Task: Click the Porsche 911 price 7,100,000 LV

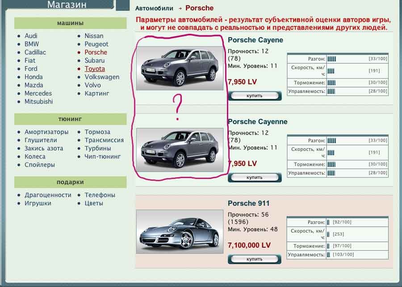Action: click(x=249, y=245)
